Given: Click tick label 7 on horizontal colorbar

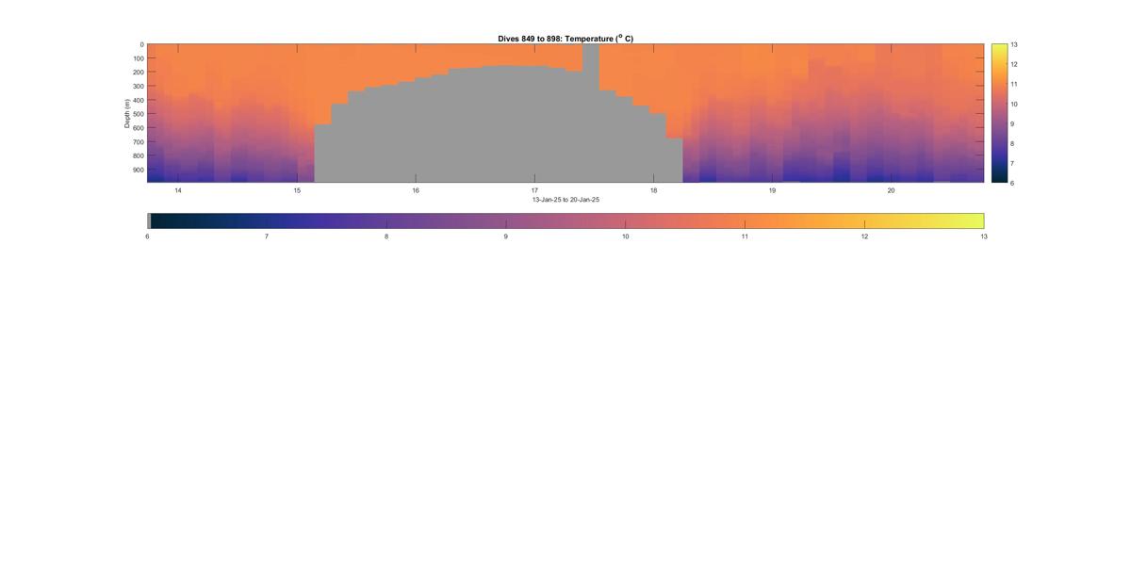Looking at the screenshot, I should click(x=267, y=236).
